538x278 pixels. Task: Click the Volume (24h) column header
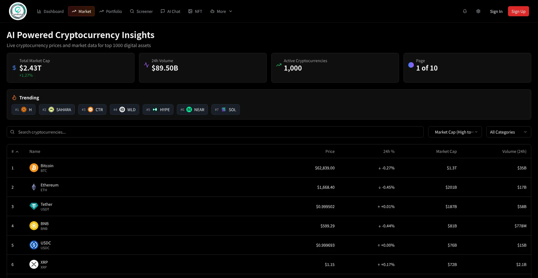(514, 151)
